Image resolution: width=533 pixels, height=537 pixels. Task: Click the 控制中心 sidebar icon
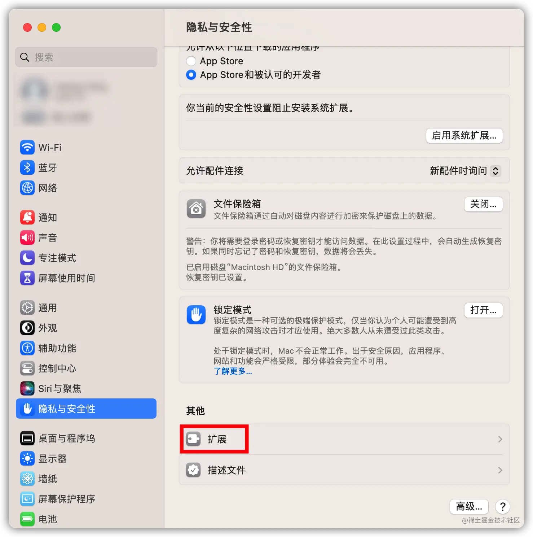[27, 368]
